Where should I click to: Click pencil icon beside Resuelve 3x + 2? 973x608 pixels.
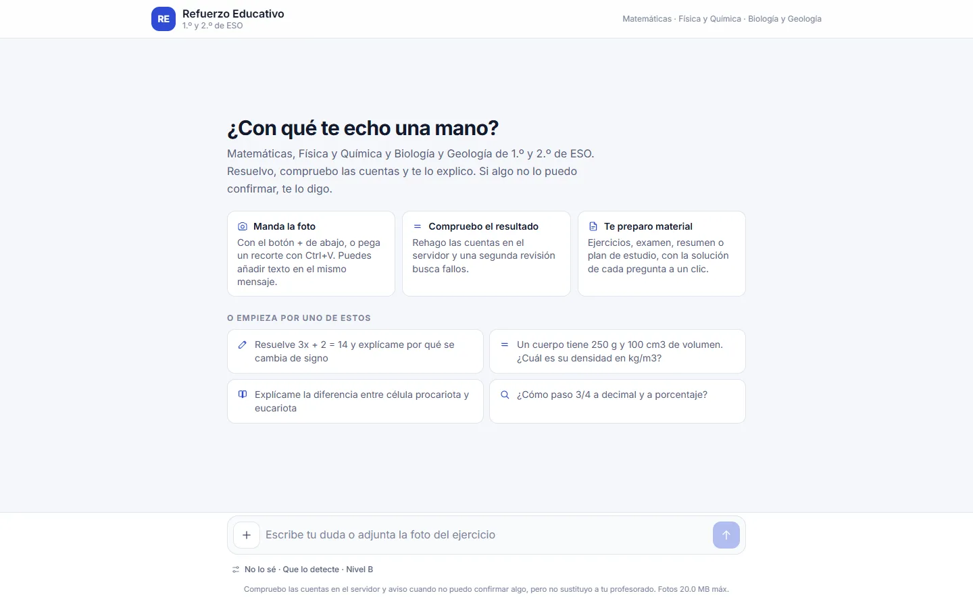click(x=243, y=345)
